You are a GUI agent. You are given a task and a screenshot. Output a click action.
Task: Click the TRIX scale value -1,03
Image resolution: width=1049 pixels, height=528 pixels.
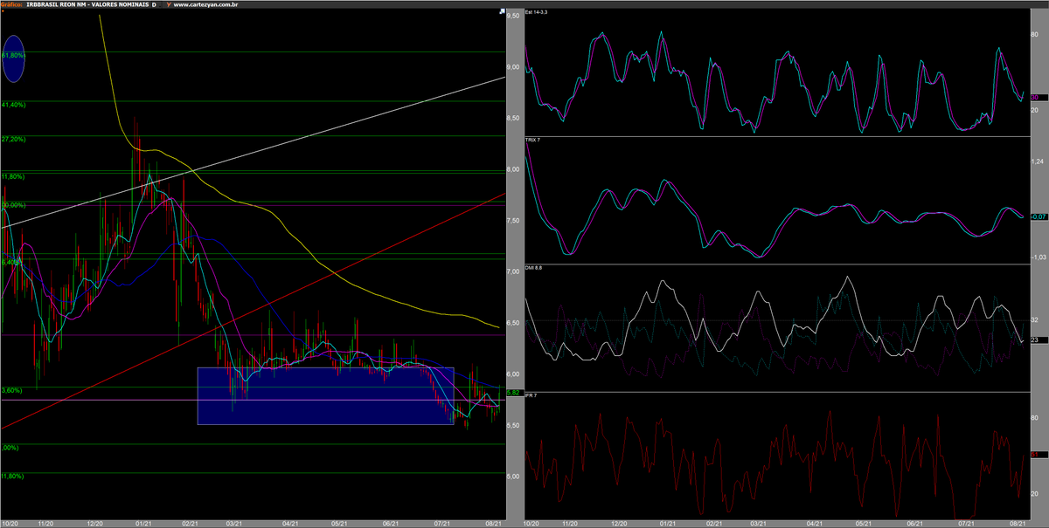tap(1039, 257)
